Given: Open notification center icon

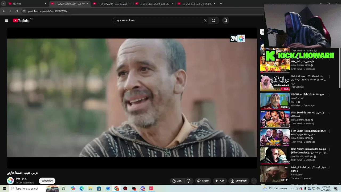Looking at the screenshot, I should (335, 189).
